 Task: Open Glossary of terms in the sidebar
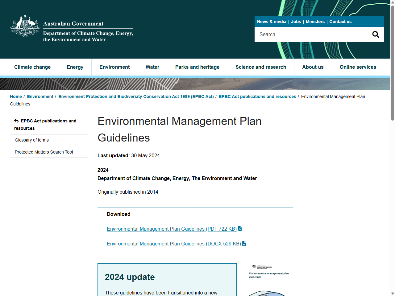click(x=31, y=140)
